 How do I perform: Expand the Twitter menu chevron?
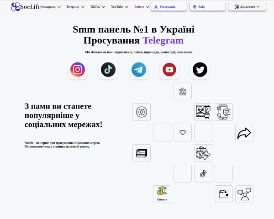tap(148, 7)
